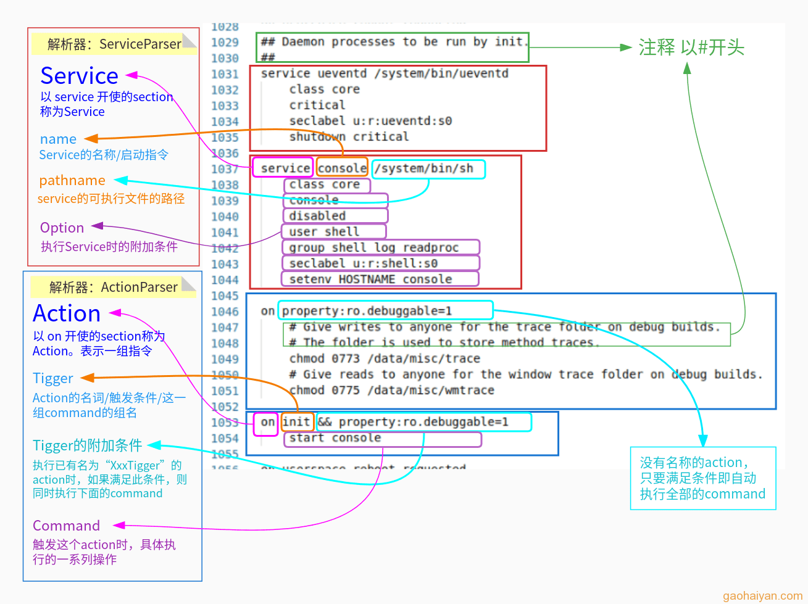Image resolution: width=808 pixels, height=604 pixels.
Task: Select the orange 'pathname' label
Action: (x=72, y=181)
